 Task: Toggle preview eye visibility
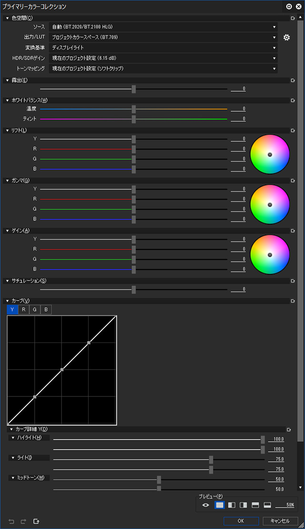[x=206, y=505]
